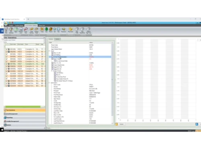Click the Windows Start button
The height and width of the screenshot is (151, 201).
(2, 130)
